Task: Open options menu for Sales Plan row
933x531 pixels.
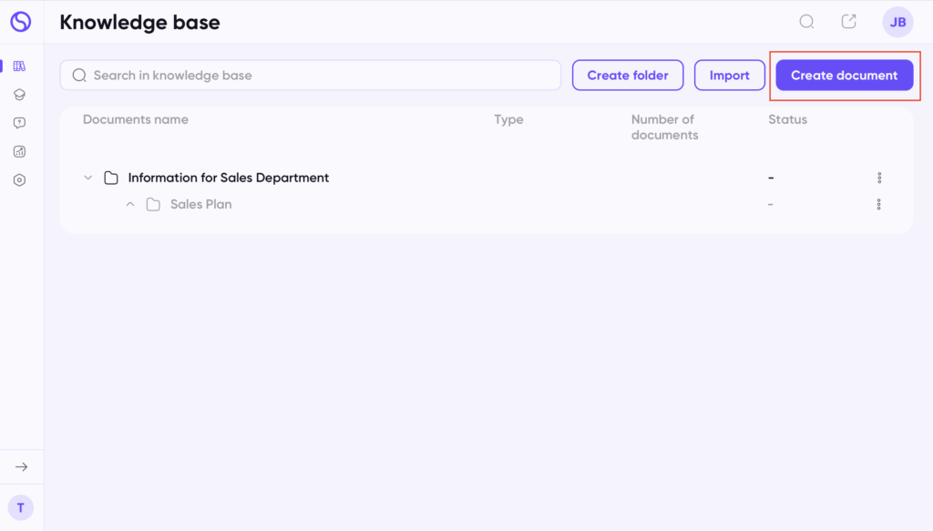Action: tap(879, 205)
